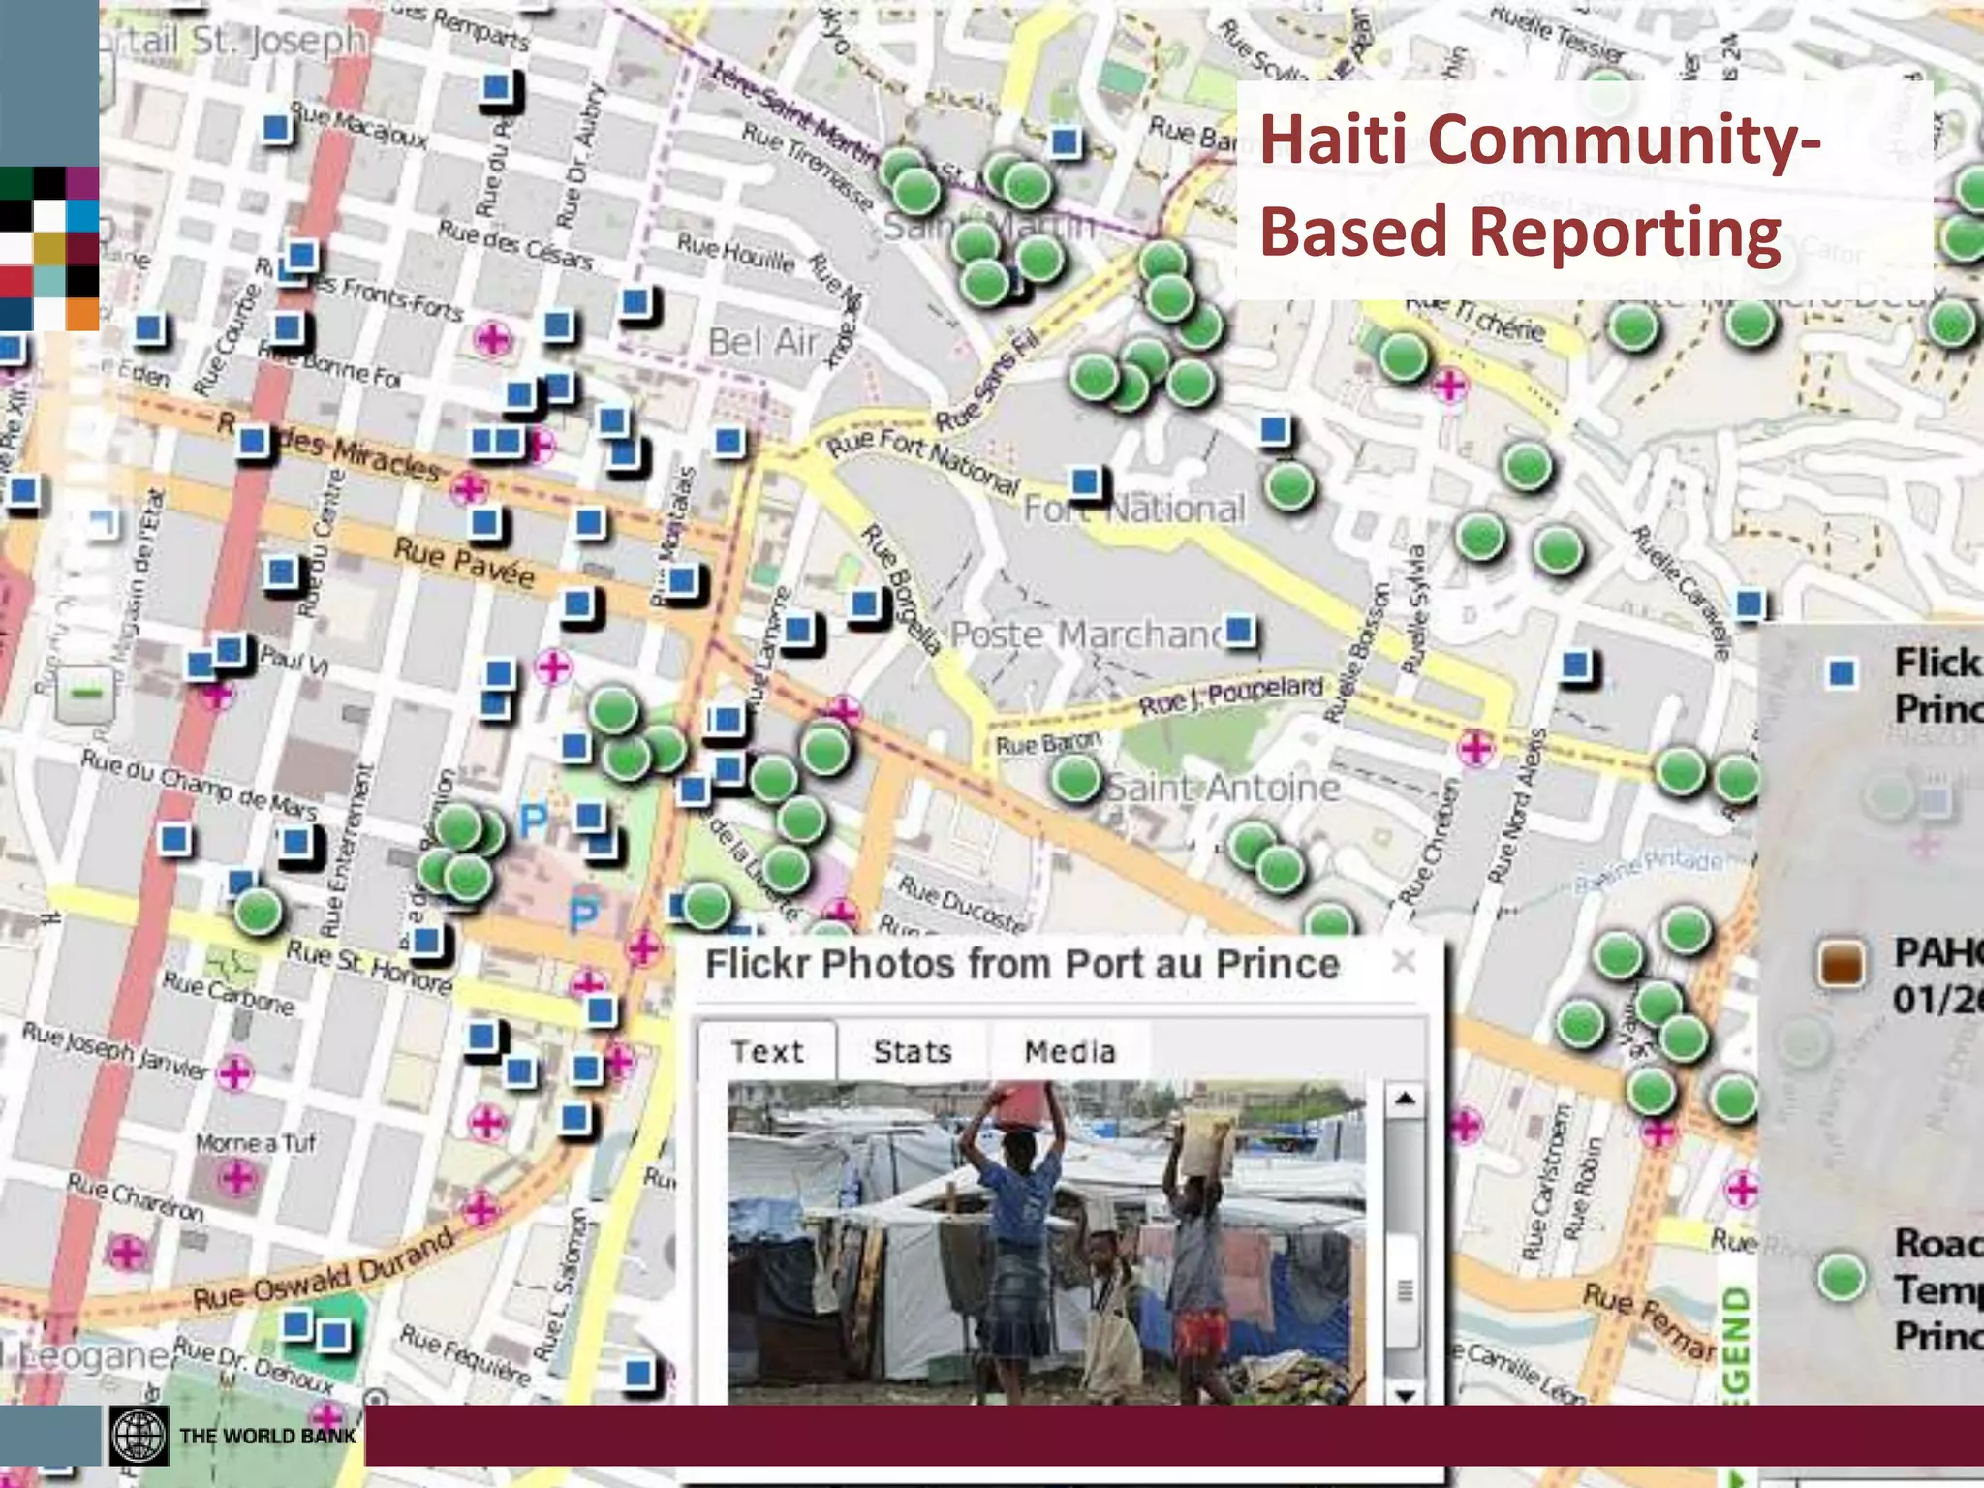1984x1488 pixels.
Task: Click the green Road circle icon in legend
Action: coord(1842,1277)
